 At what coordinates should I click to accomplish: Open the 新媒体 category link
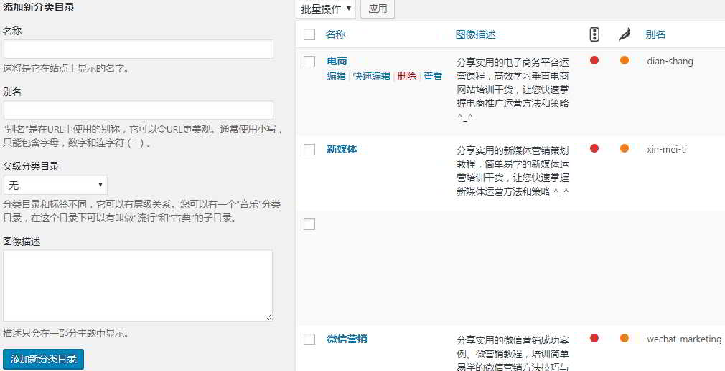coord(342,149)
